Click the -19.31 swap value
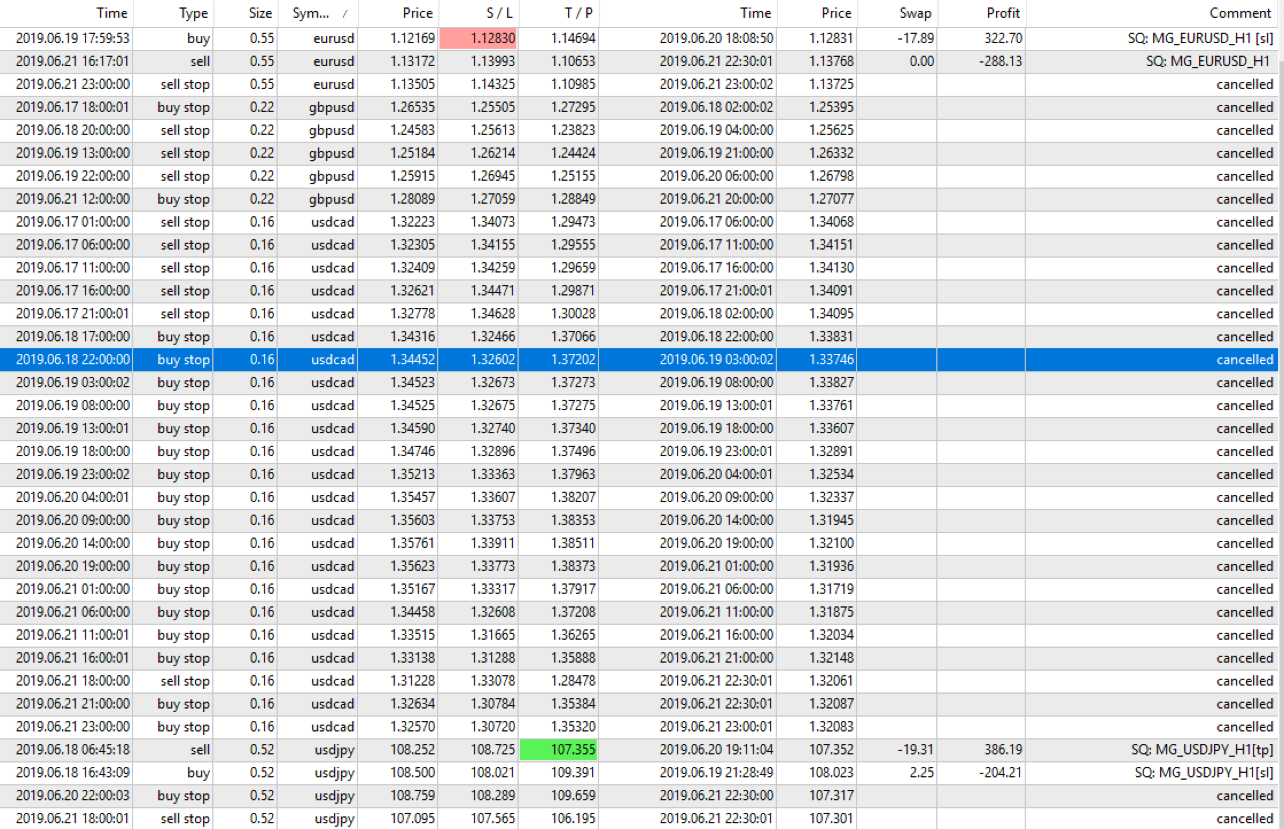Viewport: 1284px width, 829px height. [915, 750]
